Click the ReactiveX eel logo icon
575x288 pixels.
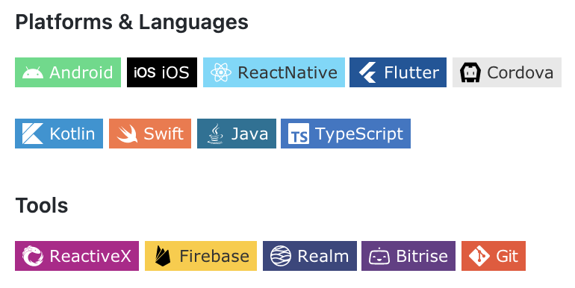tap(33, 256)
